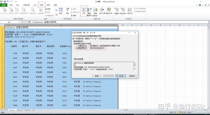The height and width of the screenshot is (115, 210).
Task: Select the 分隔符号 delimited radio button
Action: click(x=77, y=46)
